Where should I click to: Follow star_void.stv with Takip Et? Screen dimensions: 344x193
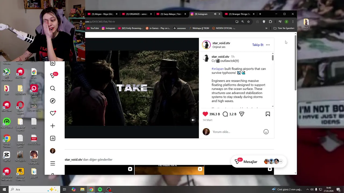coord(258,45)
